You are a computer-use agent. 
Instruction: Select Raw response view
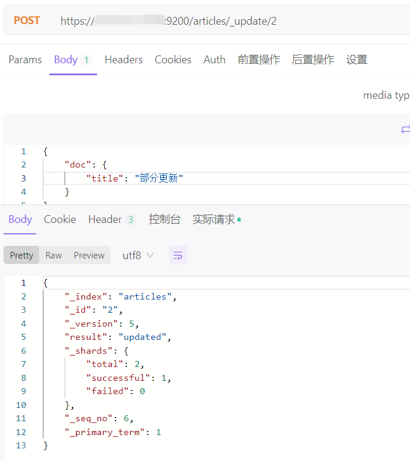tap(54, 255)
